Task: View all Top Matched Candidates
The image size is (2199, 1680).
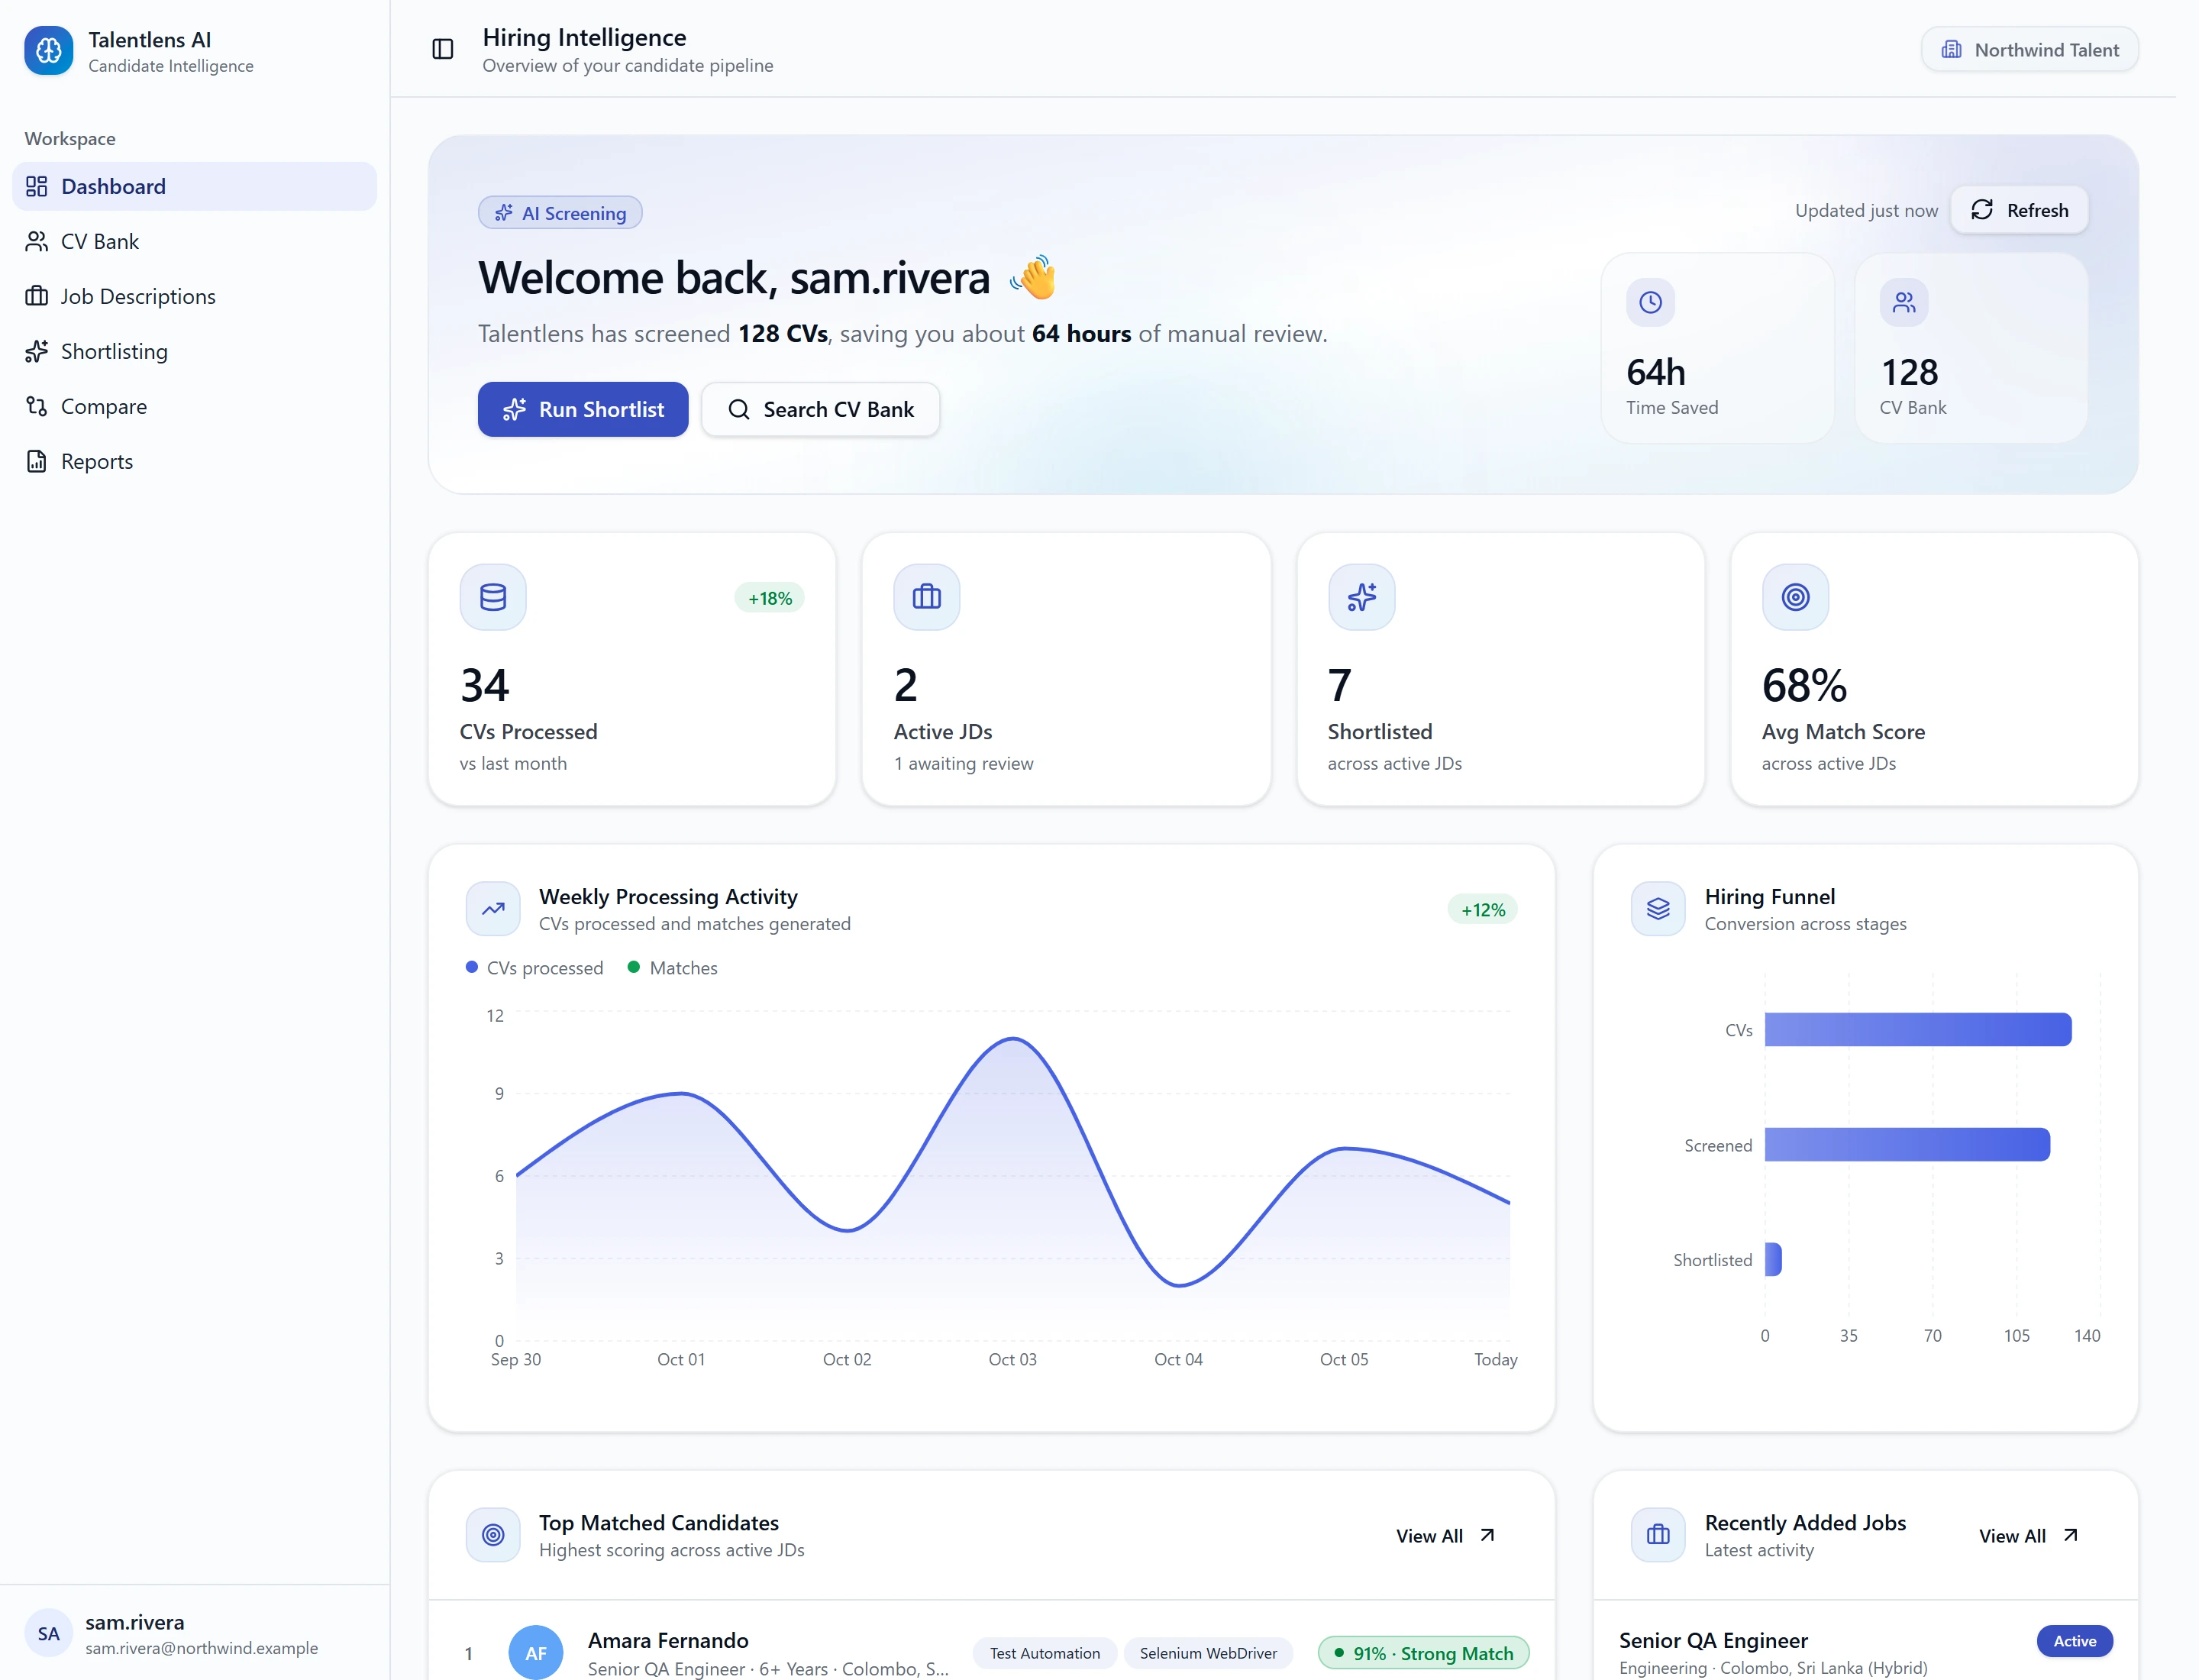Action: [x=1445, y=1535]
